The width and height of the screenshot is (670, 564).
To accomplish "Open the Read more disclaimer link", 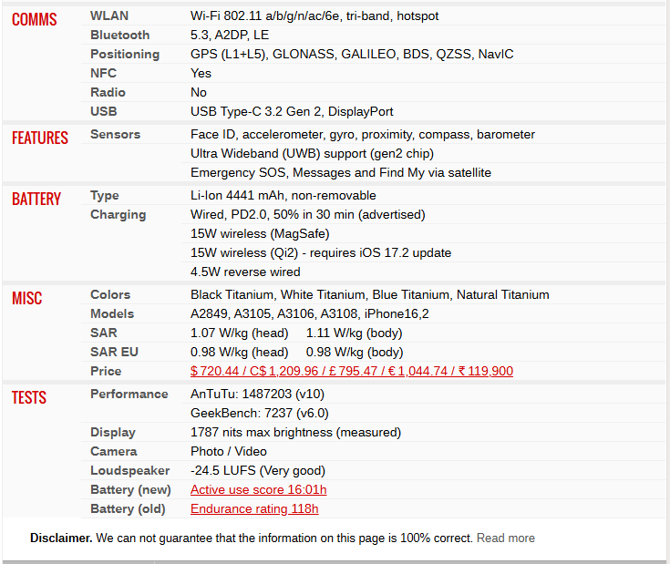I will coord(506,538).
